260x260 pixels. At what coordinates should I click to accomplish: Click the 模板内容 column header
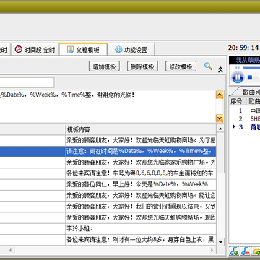click(x=141, y=130)
